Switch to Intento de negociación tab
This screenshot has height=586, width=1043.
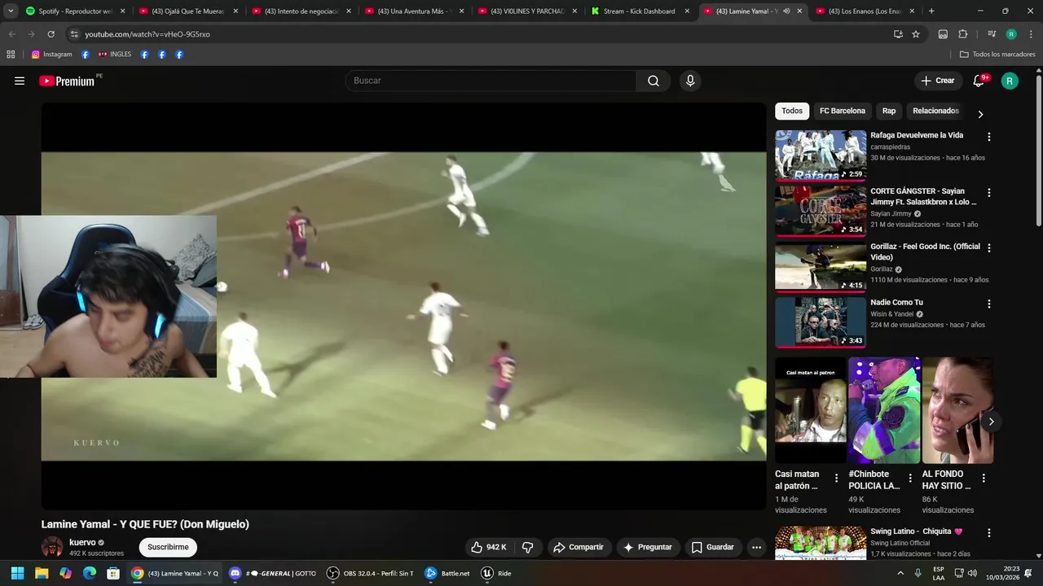pyautogui.click(x=301, y=11)
